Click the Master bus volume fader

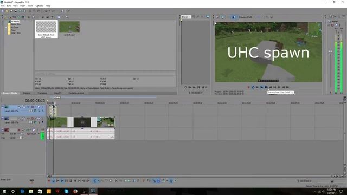click(x=330, y=53)
